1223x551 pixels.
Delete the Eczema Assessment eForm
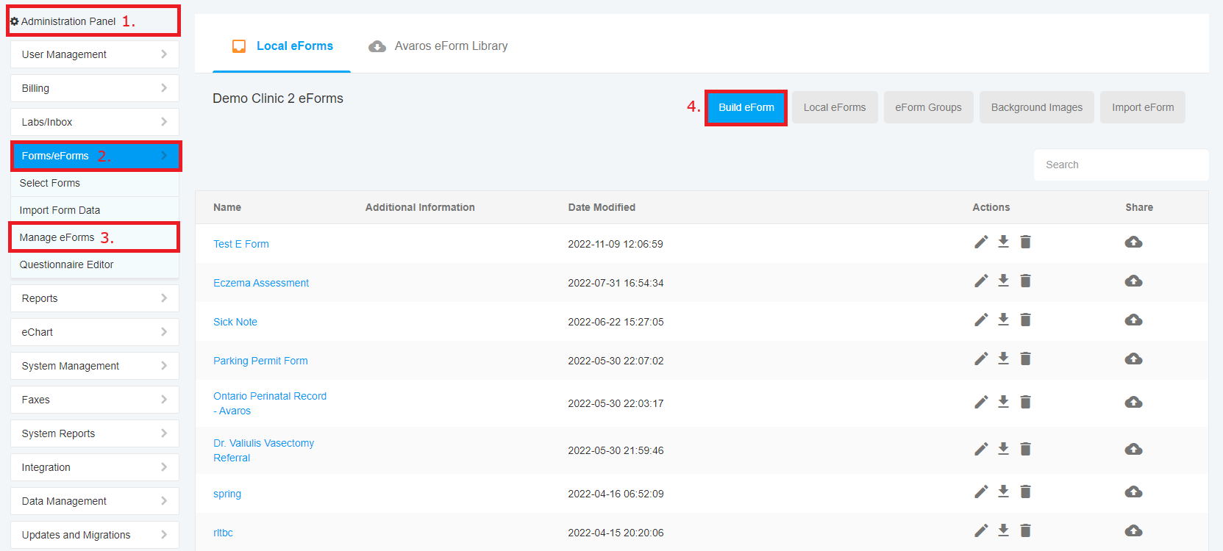click(1026, 281)
